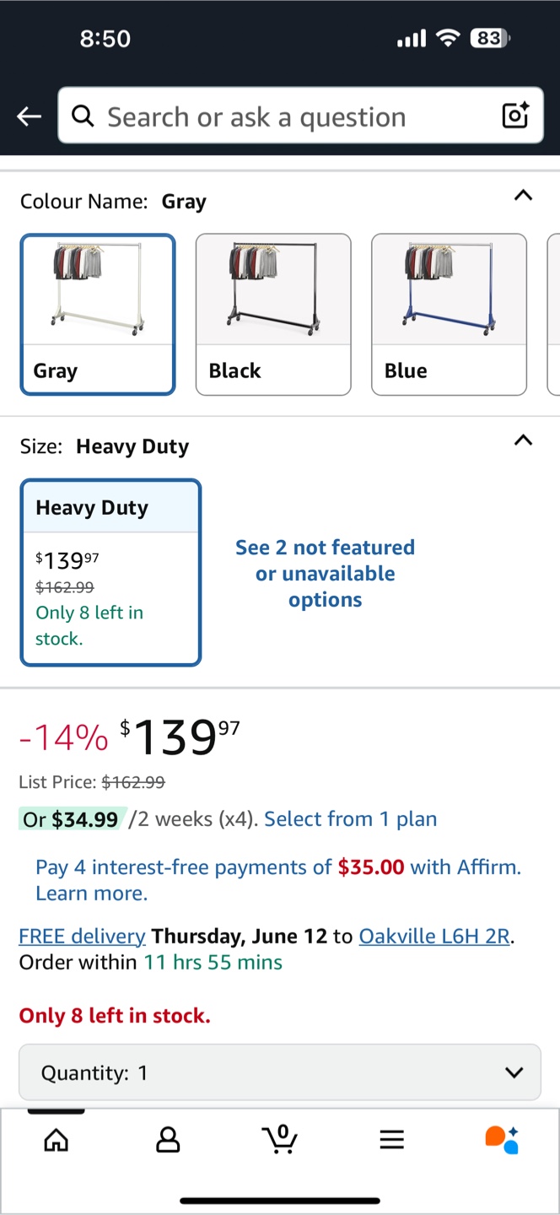Select the Blue colour option
Viewport: 560px width, 1215px height.
coord(449,315)
